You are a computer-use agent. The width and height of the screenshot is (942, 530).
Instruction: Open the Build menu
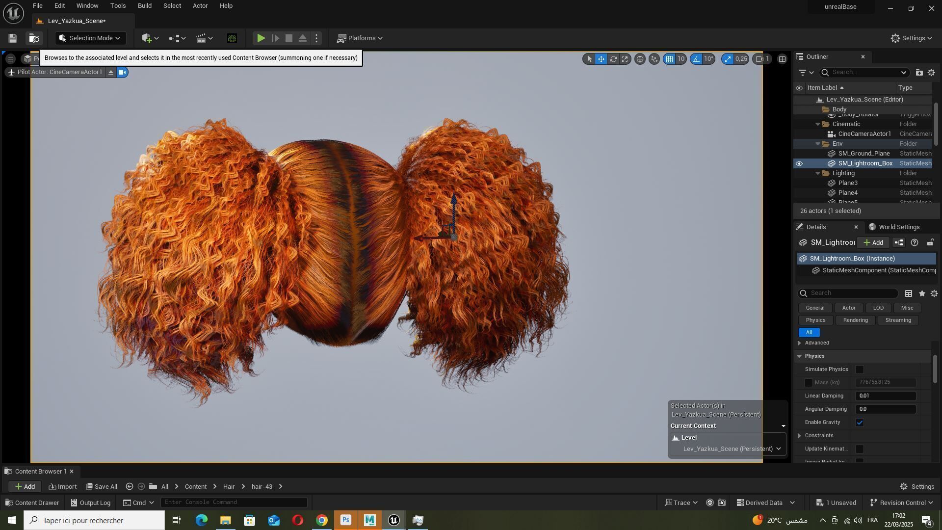[x=144, y=6]
